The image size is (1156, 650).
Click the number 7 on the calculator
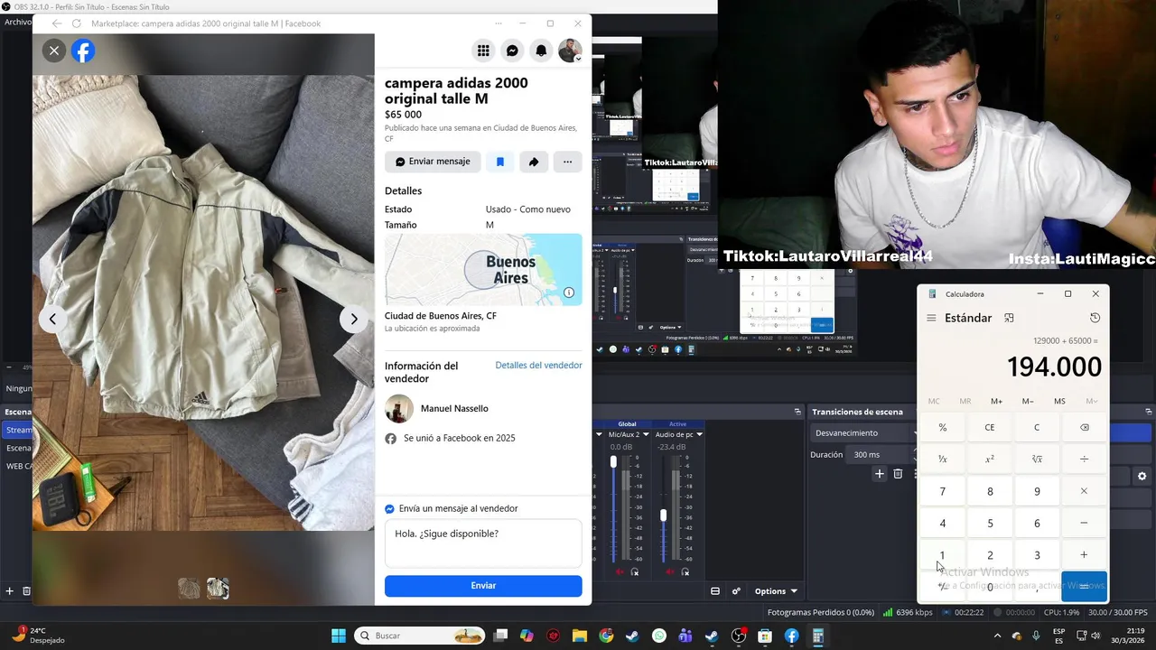[943, 491]
